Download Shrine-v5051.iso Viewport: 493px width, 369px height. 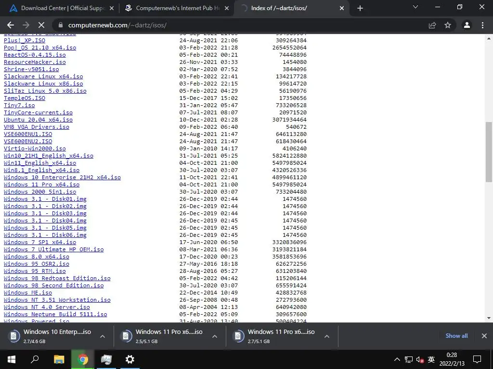31,69
